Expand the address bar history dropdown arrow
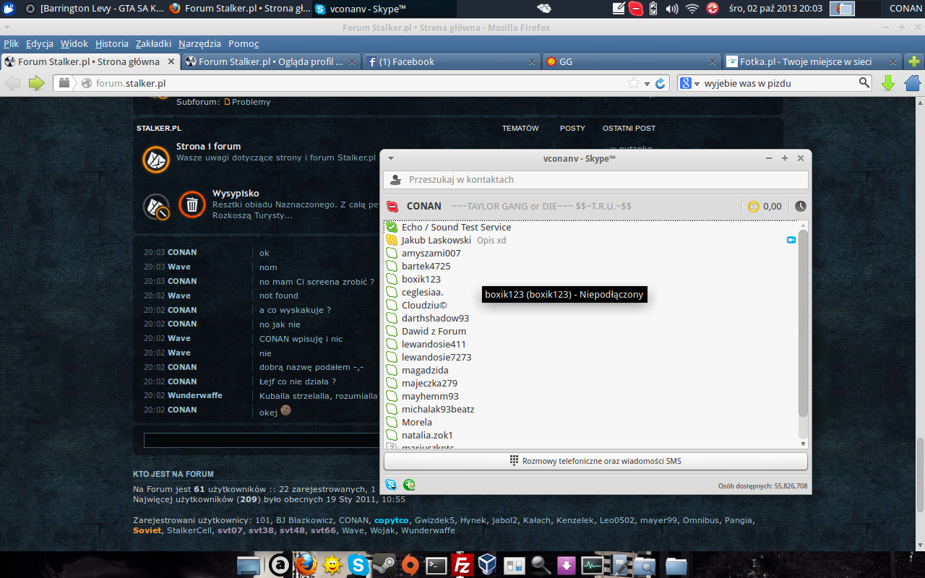Screen dimensions: 925x578 coord(647,84)
